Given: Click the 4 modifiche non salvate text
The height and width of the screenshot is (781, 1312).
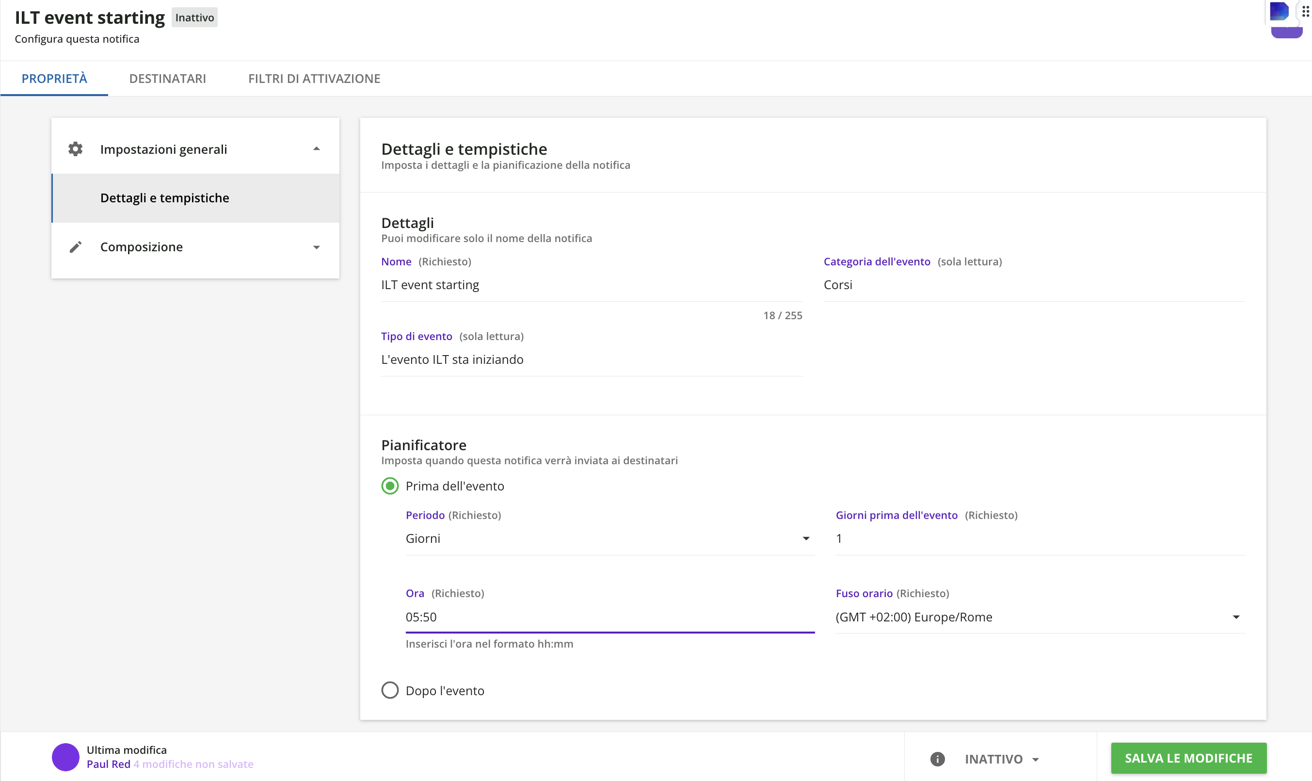Looking at the screenshot, I should (193, 764).
